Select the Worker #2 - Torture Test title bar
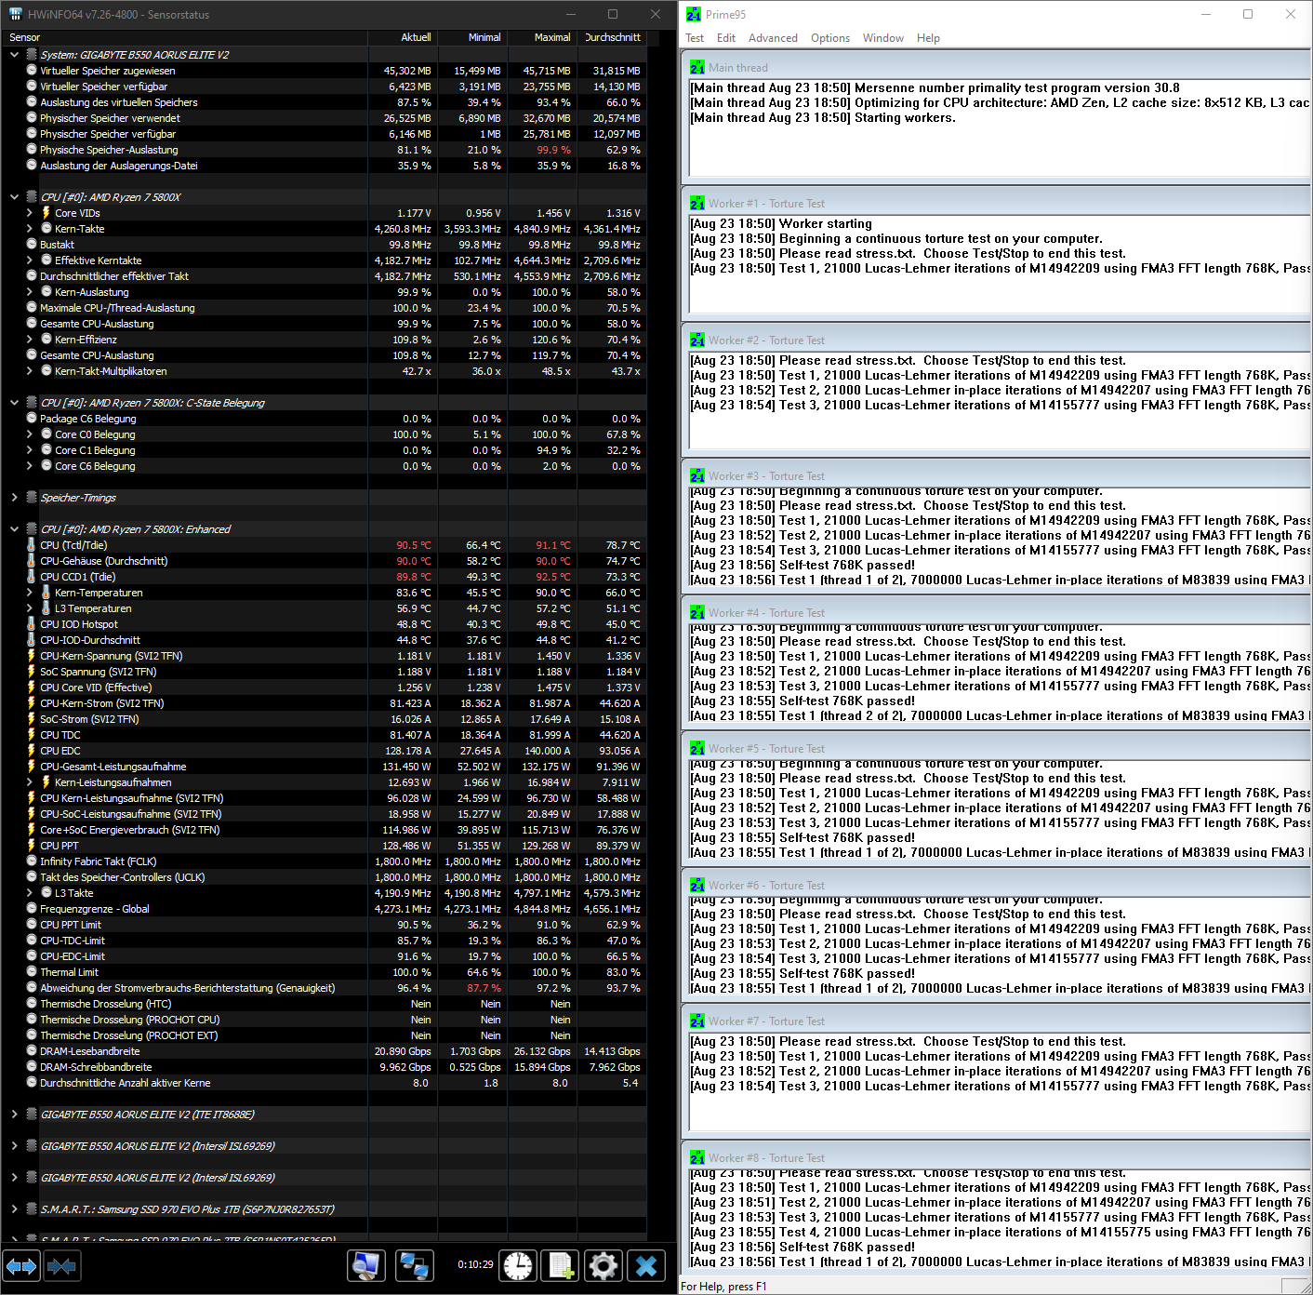Screen dimensions: 1313x1295 (997, 340)
